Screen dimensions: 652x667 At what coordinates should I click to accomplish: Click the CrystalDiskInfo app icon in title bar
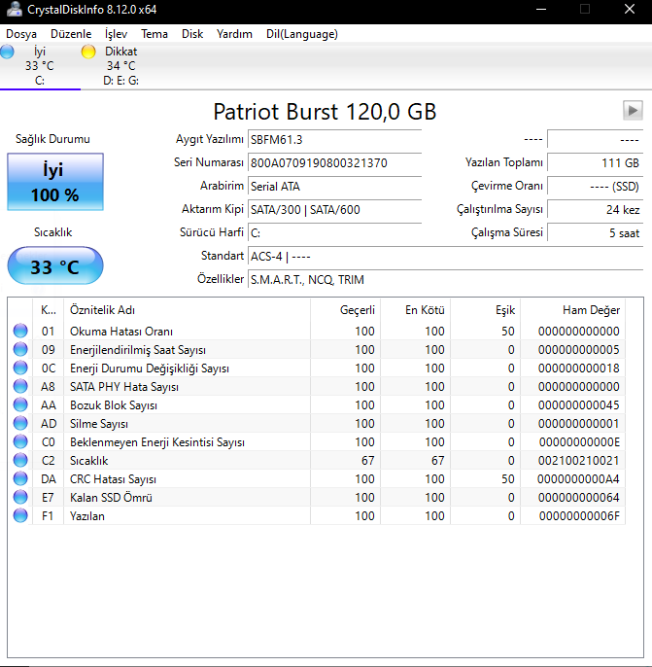(14, 10)
